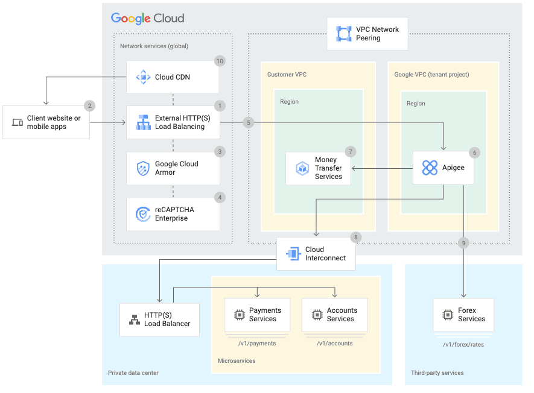Screen dimensions: 534x393
Task: Click the Cloud Interconnect icon
Action: click(x=293, y=254)
